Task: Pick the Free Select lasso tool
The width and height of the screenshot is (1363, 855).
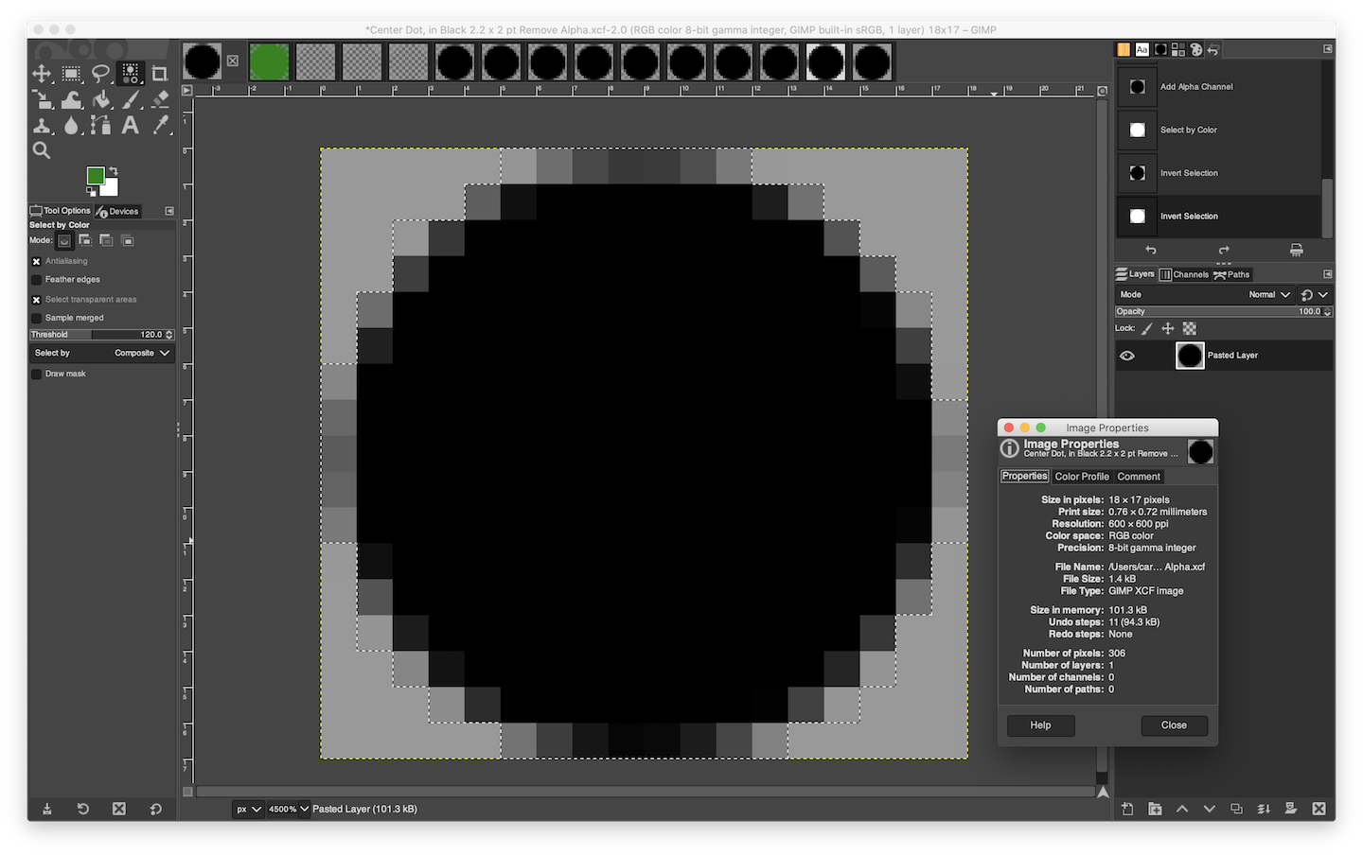Action: pos(100,74)
